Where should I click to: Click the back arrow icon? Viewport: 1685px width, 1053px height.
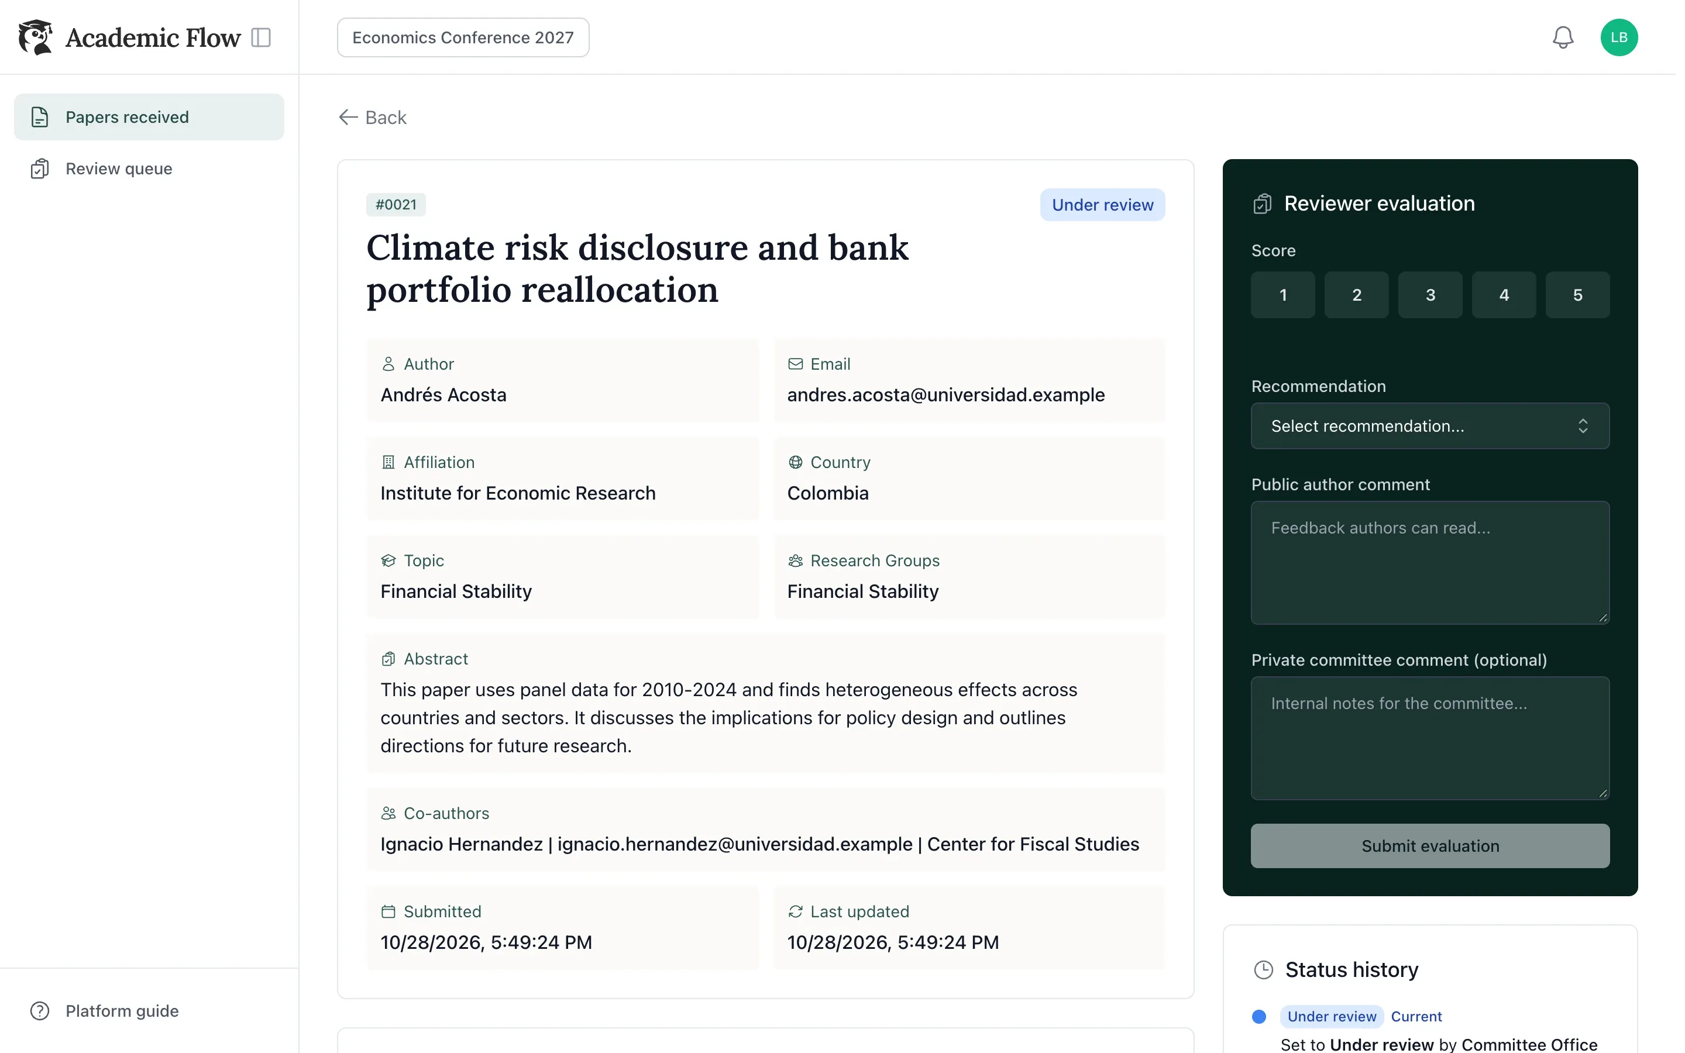point(348,117)
